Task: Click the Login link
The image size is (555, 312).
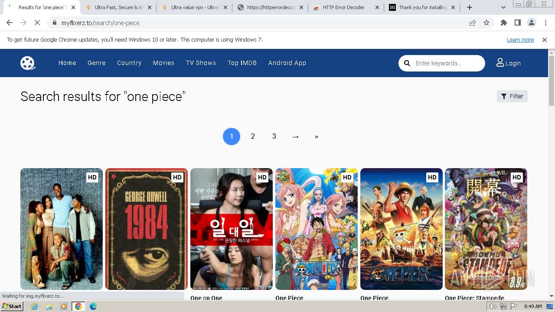Action: (509, 63)
